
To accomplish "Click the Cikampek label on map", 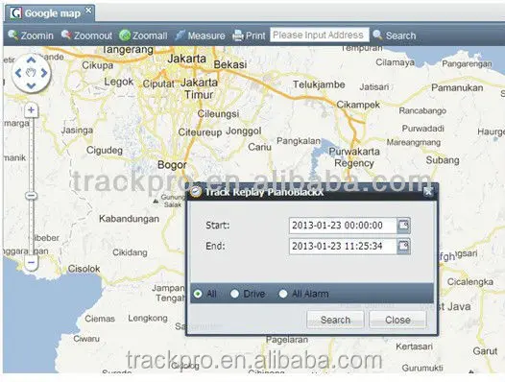I will coord(358,105).
